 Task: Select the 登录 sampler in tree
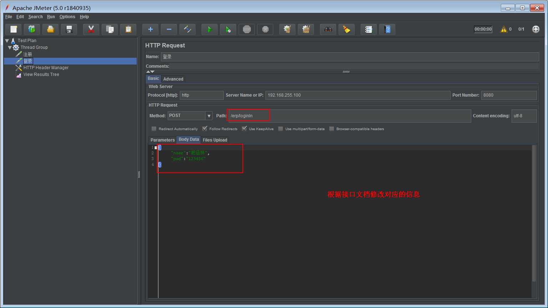tap(28, 61)
